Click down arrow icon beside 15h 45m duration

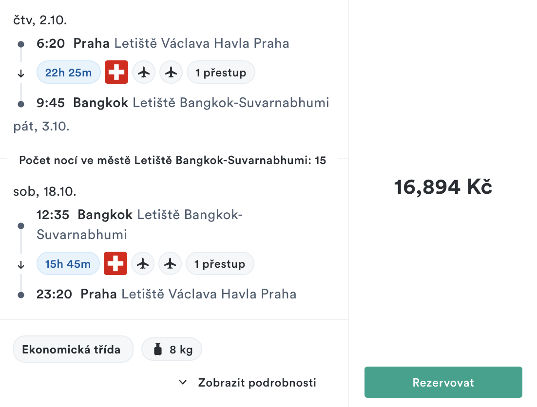pyautogui.click(x=21, y=265)
